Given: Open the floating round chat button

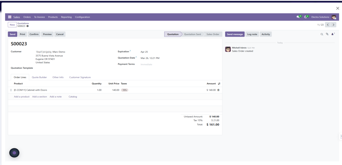Looking at the screenshot, I should (x=14, y=153).
